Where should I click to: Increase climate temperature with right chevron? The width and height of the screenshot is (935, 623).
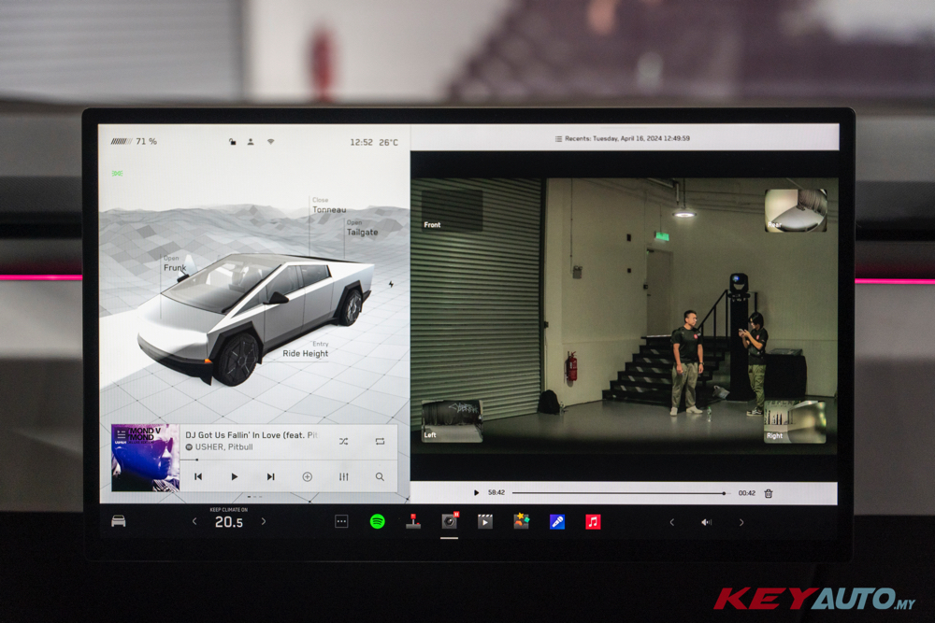point(264,521)
